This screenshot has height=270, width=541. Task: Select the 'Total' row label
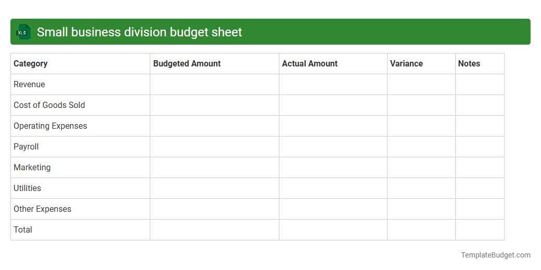coord(23,230)
